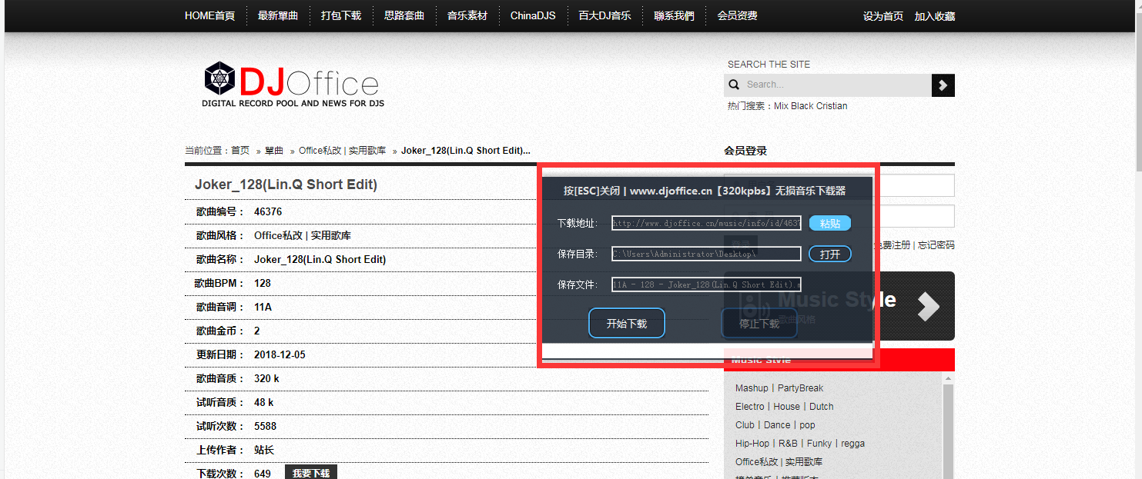Image resolution: width=1142 pixels, height=479 pixels.
Task: Click the 会员登录 heading
Action: (x=745, y=151)
